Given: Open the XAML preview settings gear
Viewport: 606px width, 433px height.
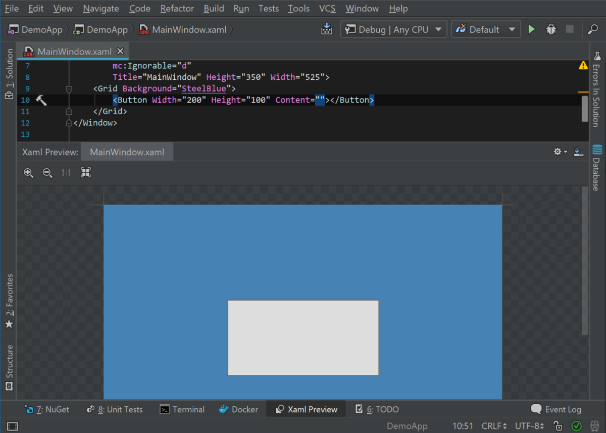Looking at the screenshot, I should (x=559, y=151).
